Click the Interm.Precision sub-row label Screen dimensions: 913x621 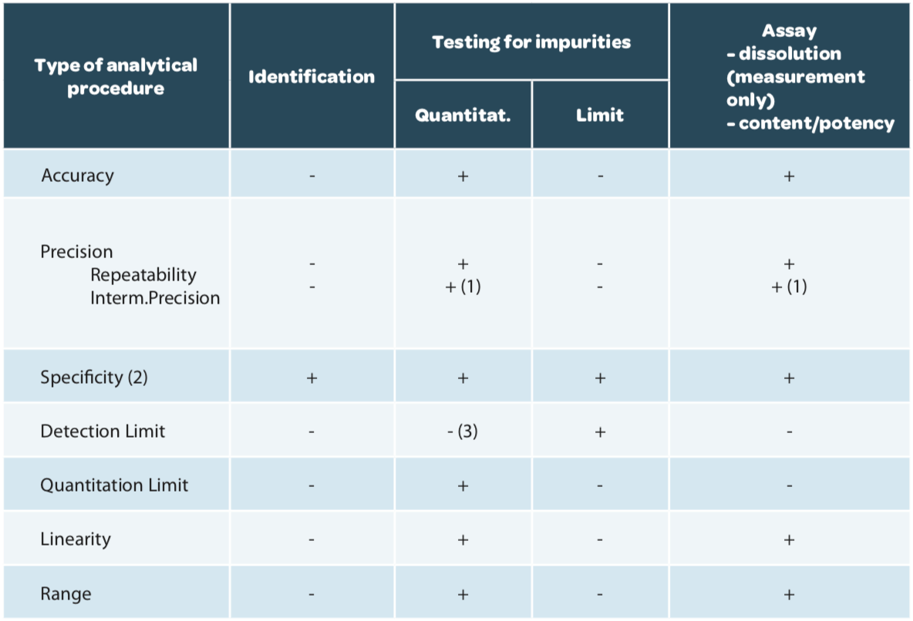[155, 298]
